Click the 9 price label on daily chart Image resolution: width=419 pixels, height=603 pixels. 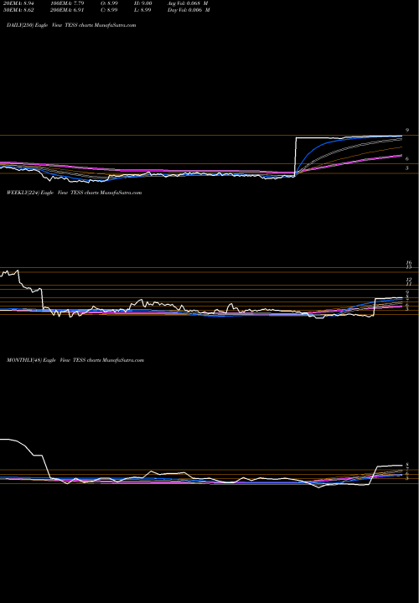click(x=407, y=131)
